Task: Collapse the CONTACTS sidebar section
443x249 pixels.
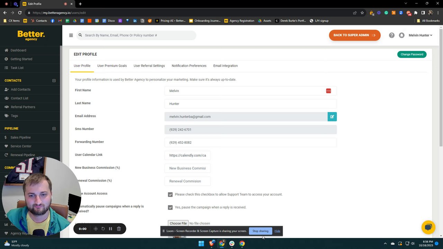Action: click(x=54, y=81)
